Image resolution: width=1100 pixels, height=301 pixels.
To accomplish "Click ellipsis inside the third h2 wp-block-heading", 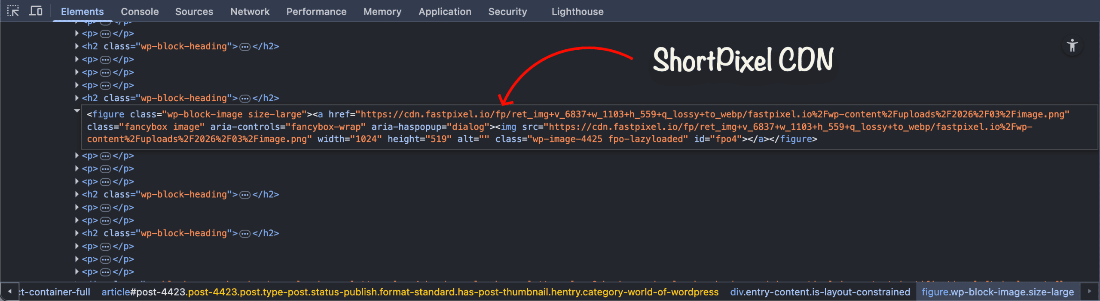I will tap(245, 195).
